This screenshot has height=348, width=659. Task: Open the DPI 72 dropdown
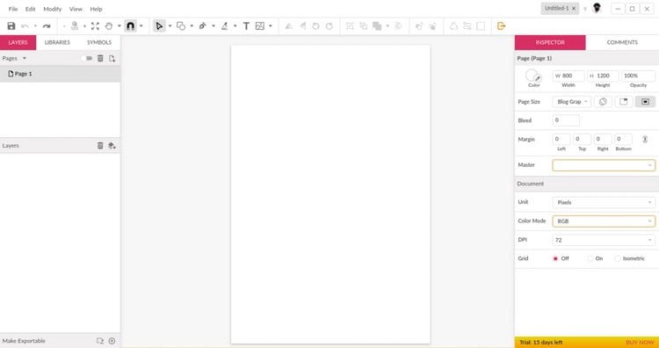pyautogui.click(x=604, y=240)
